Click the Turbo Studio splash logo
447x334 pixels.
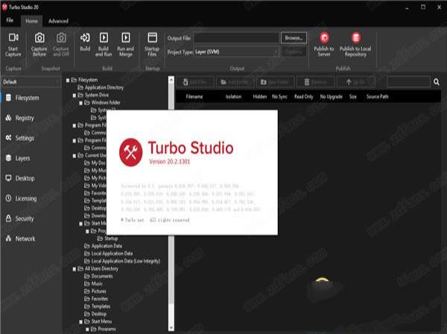[131, 152]
